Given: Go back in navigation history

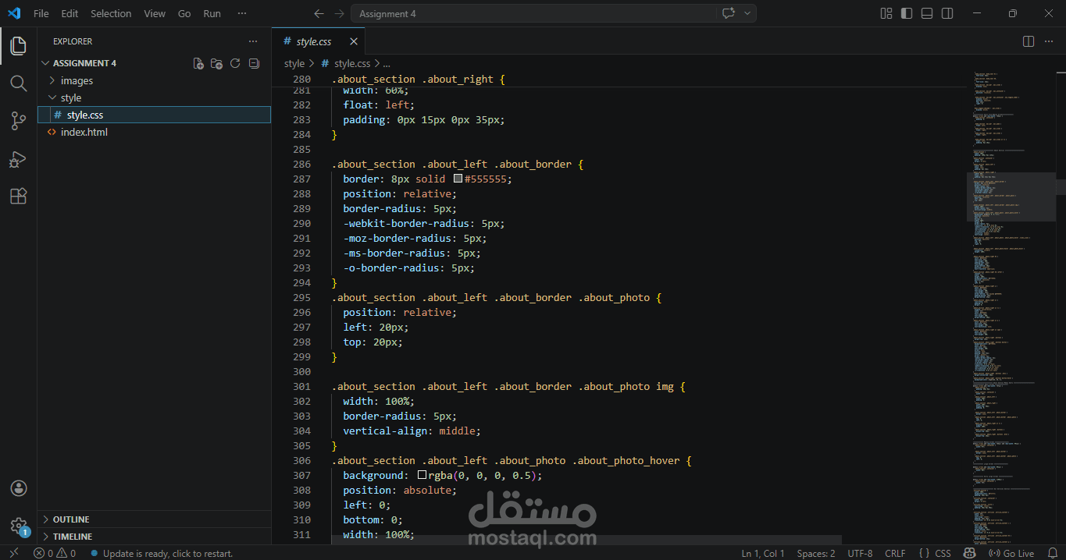Looking at the screenshot, I should pos(318,13).
